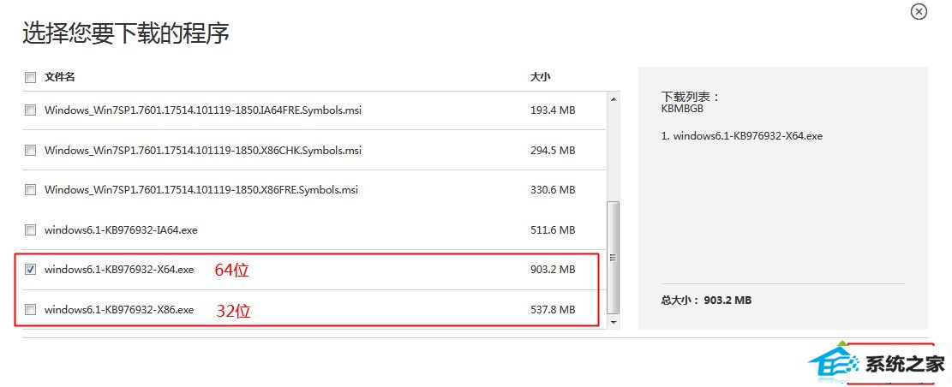Click the windows6.1-KB976932-IA64.exe file name

(x=121, y=230)
